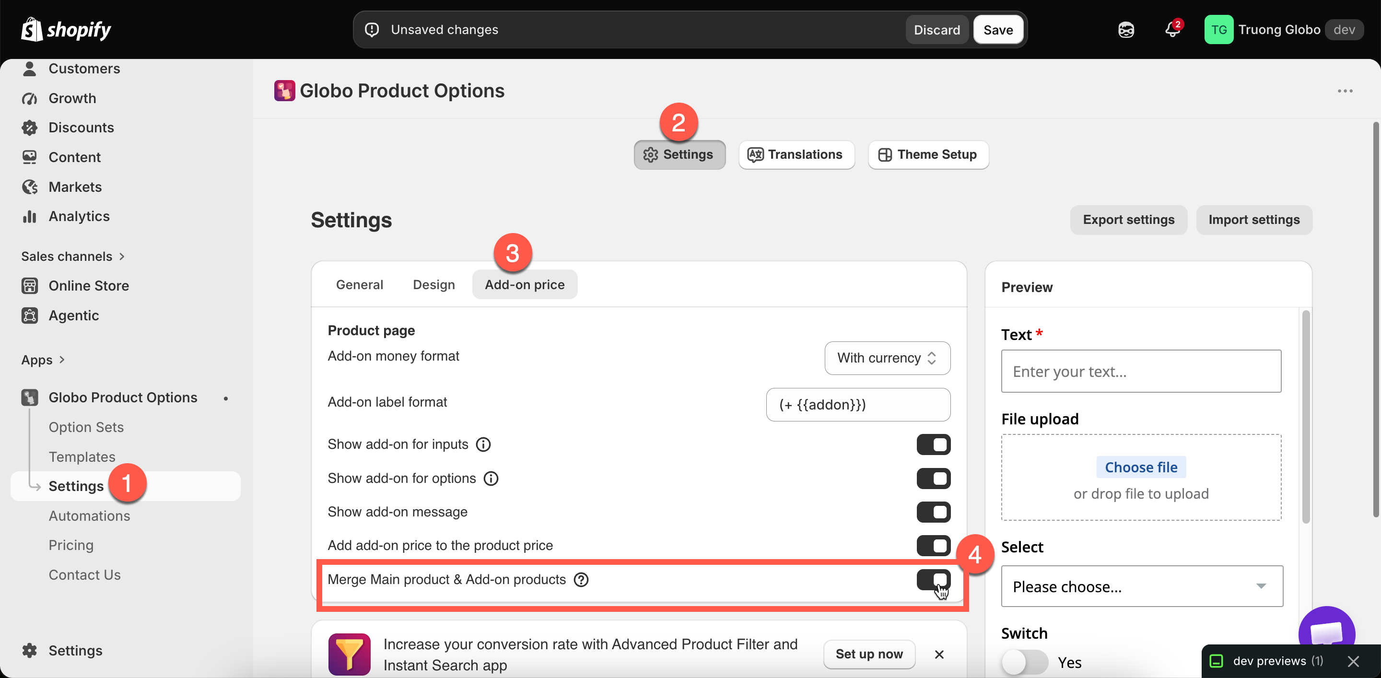
Task: Click Import settings
Action: 1254,220
